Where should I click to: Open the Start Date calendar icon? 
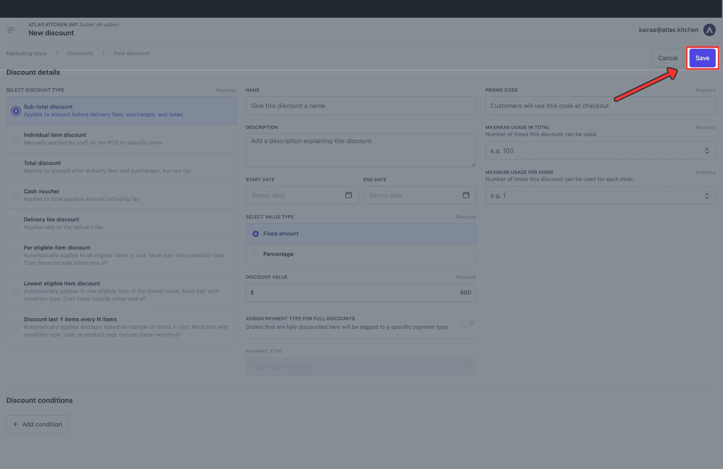(x=348, y=195)
